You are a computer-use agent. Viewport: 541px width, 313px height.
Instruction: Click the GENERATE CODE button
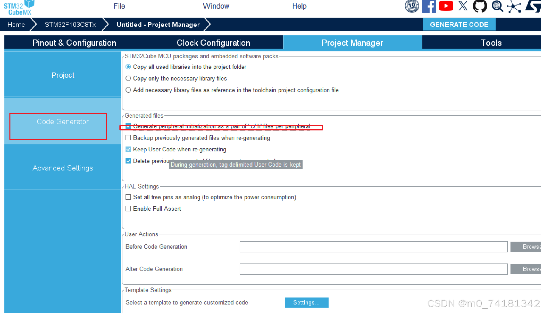tap(459, 24)
